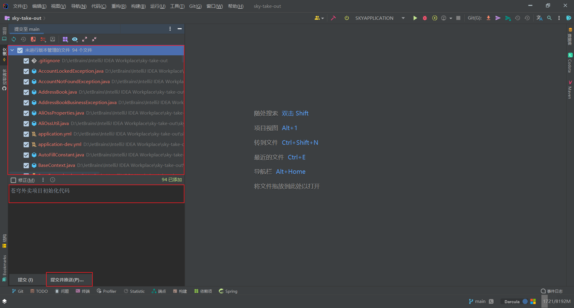Open the 工具(T) menu
574x308 pixels.
coord(177,6)
